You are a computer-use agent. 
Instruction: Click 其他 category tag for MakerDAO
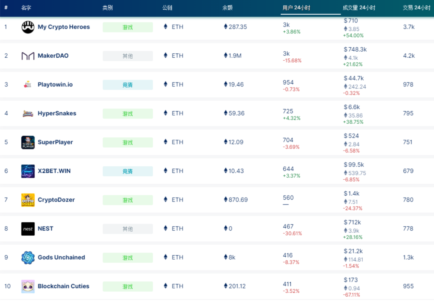[128, 56]
